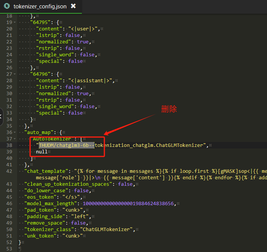
Task: Click line number 38 in the gutter
Action: pos(9,145)
